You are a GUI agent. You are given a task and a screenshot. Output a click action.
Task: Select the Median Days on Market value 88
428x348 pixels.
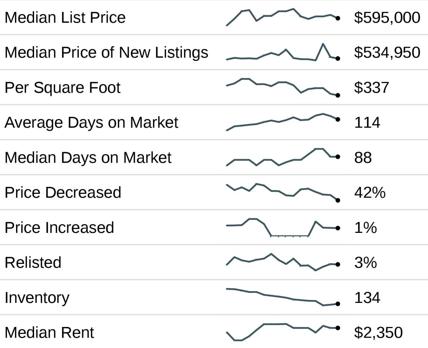coord(363,158)
